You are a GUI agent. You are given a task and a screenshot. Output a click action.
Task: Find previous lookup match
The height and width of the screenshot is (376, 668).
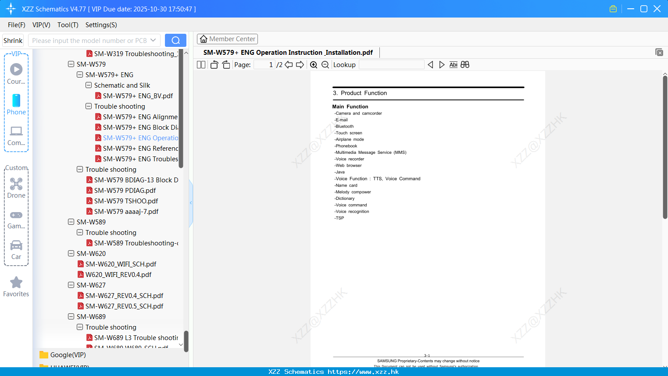[430, 64]
